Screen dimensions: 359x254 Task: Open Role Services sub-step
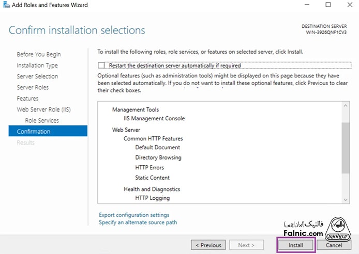42,120
